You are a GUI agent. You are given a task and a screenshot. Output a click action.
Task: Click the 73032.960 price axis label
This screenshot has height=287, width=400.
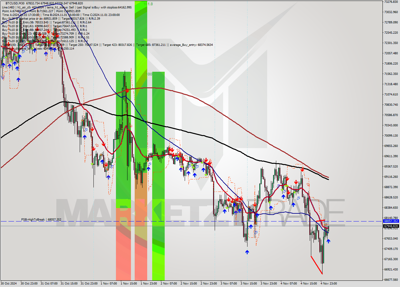[x=391, y=12]
